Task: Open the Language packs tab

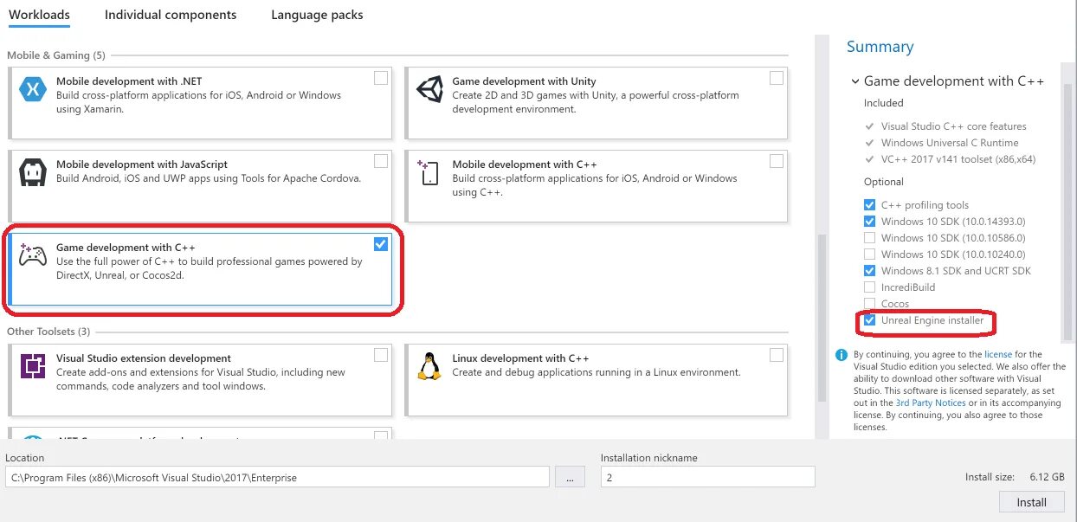Action: 317,15
